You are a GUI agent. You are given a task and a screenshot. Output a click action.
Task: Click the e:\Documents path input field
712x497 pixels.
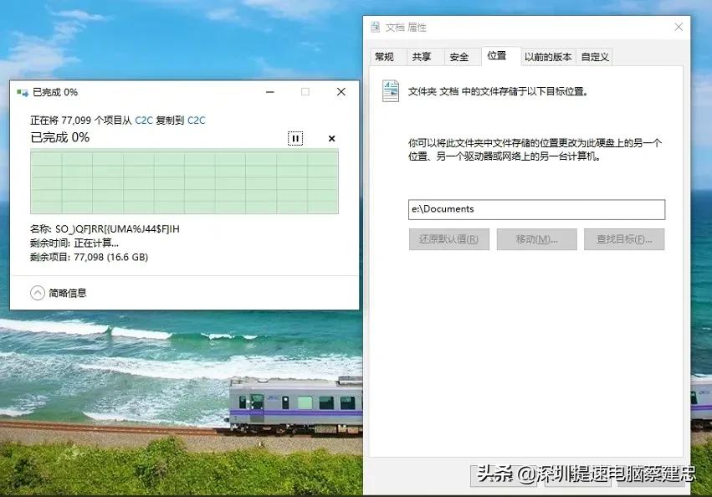click(x=535, y=209)
